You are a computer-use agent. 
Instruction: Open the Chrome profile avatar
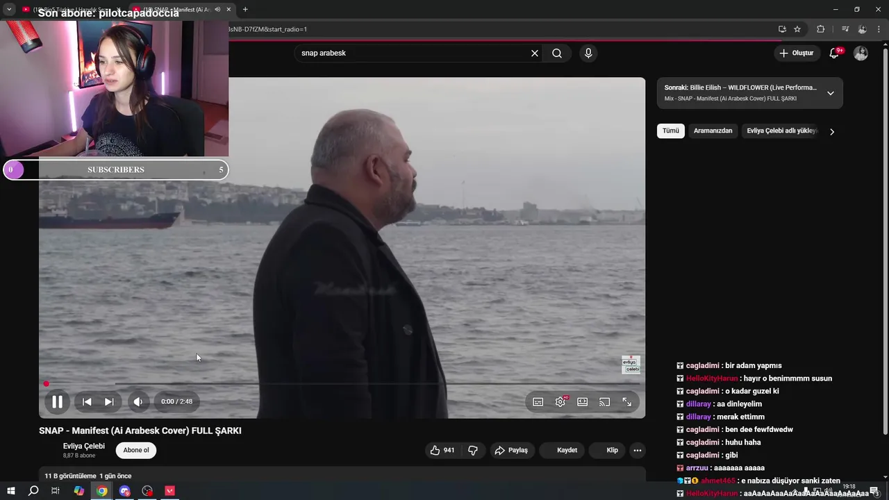click(x=862, y=29)
